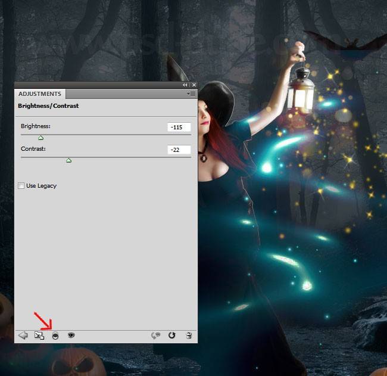This screenshot has width=387, height=376.
Task: Open the Adjustments panel flyout menu
Action: [x=191, y=94]
